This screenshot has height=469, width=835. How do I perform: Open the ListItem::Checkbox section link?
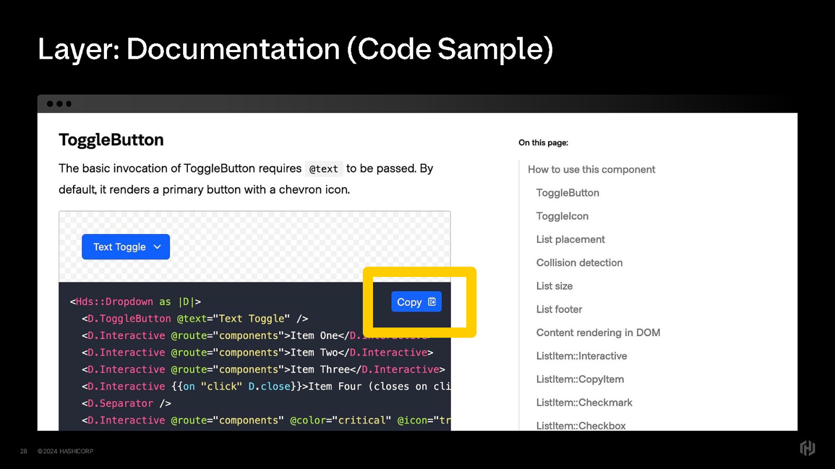point(580,425)
